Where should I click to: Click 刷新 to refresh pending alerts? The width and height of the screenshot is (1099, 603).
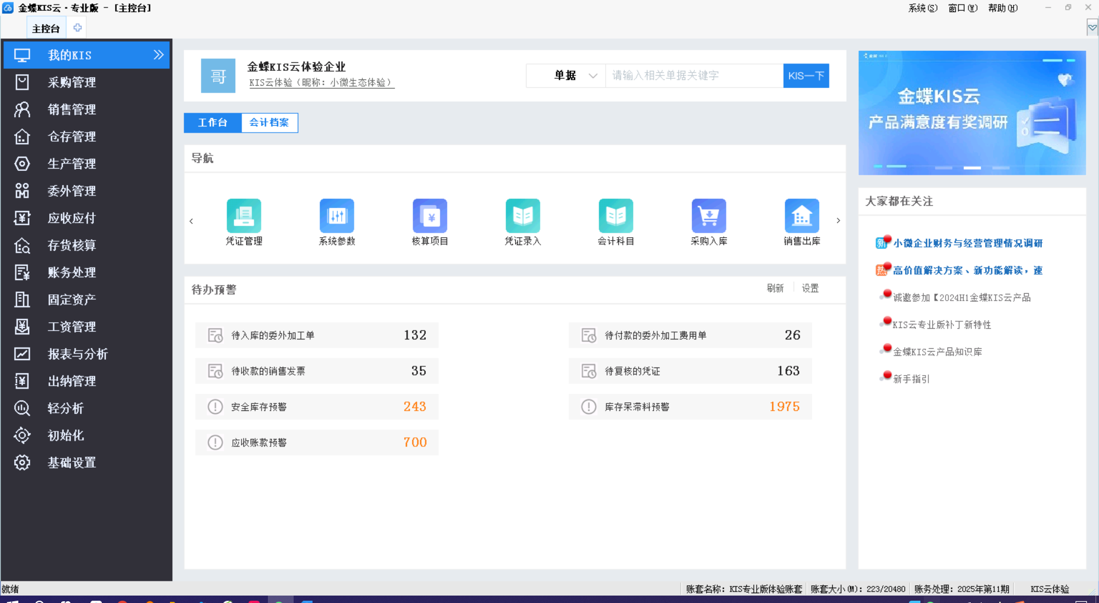pos(775,288)
